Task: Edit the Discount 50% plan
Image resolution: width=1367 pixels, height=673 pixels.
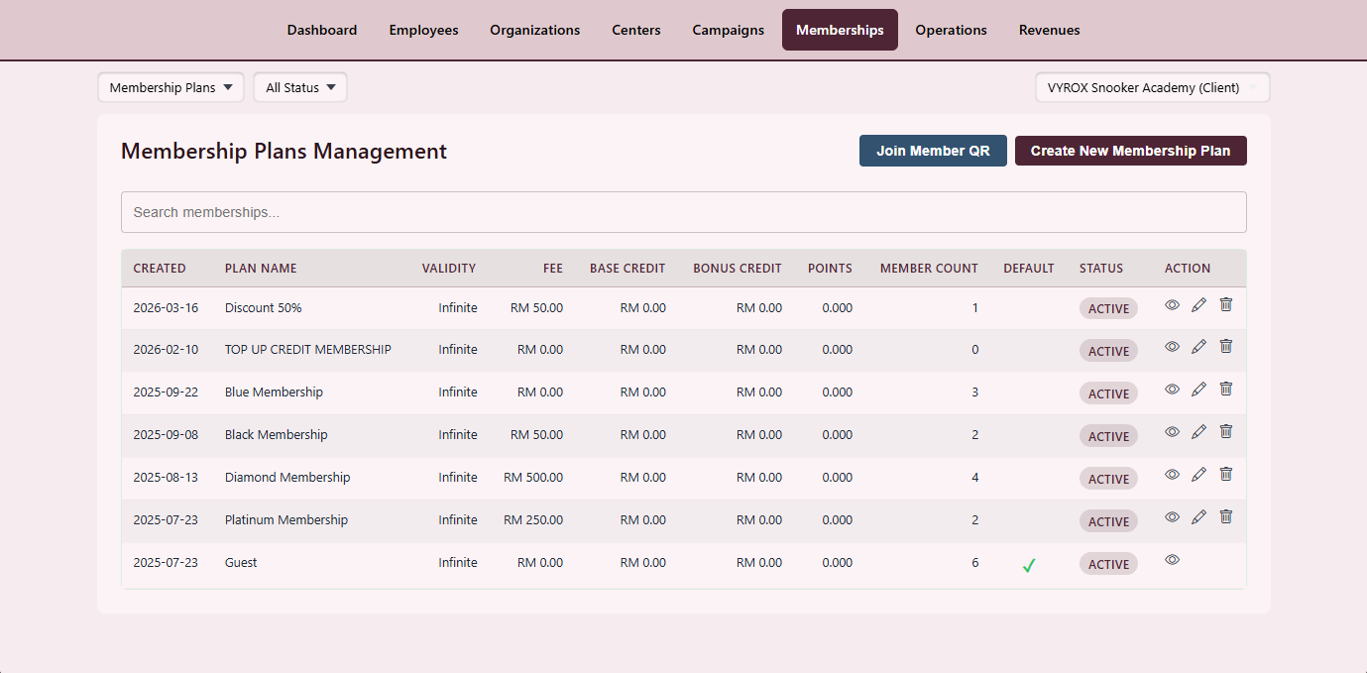Action: click(x=1198, y=305)
